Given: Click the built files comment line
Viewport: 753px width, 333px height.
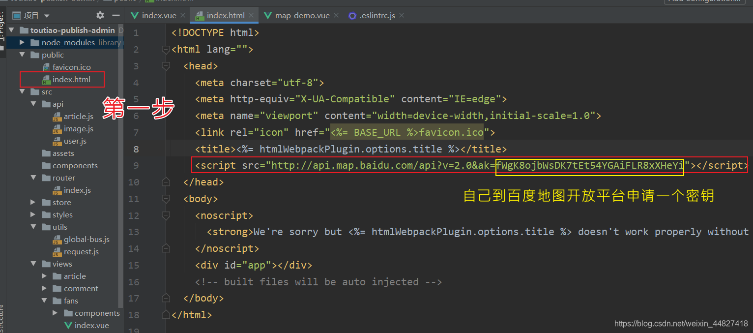Looking at the screenshot, I should point(319,282).
